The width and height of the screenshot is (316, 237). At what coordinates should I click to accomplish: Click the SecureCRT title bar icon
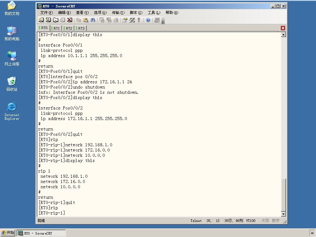point(40,6)
